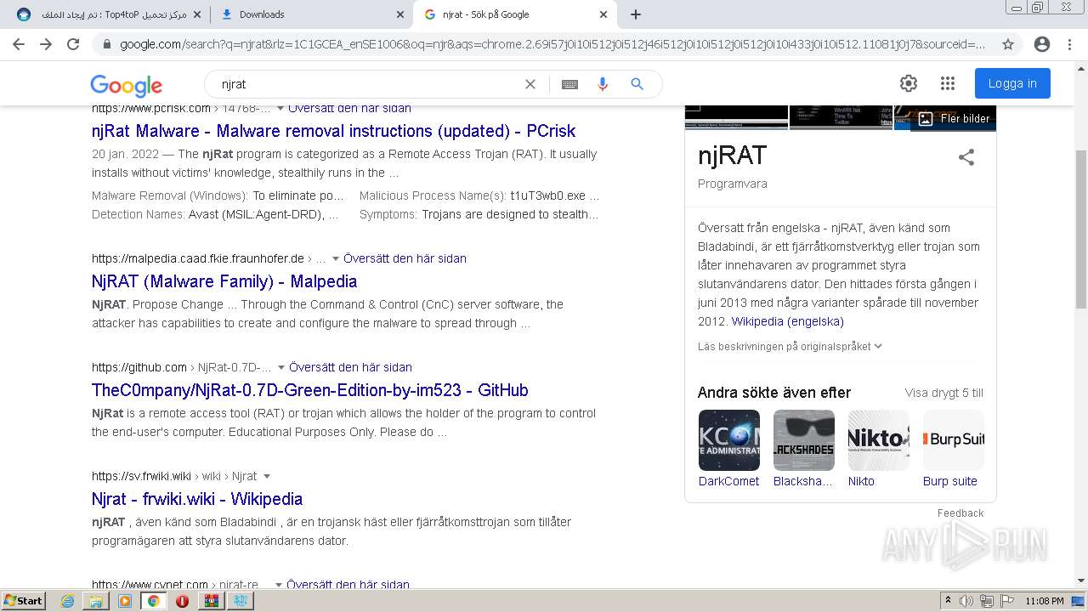Expand dropdown arrow next to github URL
The width and height of the screenshot is (1088, 612).
[281, 367]
